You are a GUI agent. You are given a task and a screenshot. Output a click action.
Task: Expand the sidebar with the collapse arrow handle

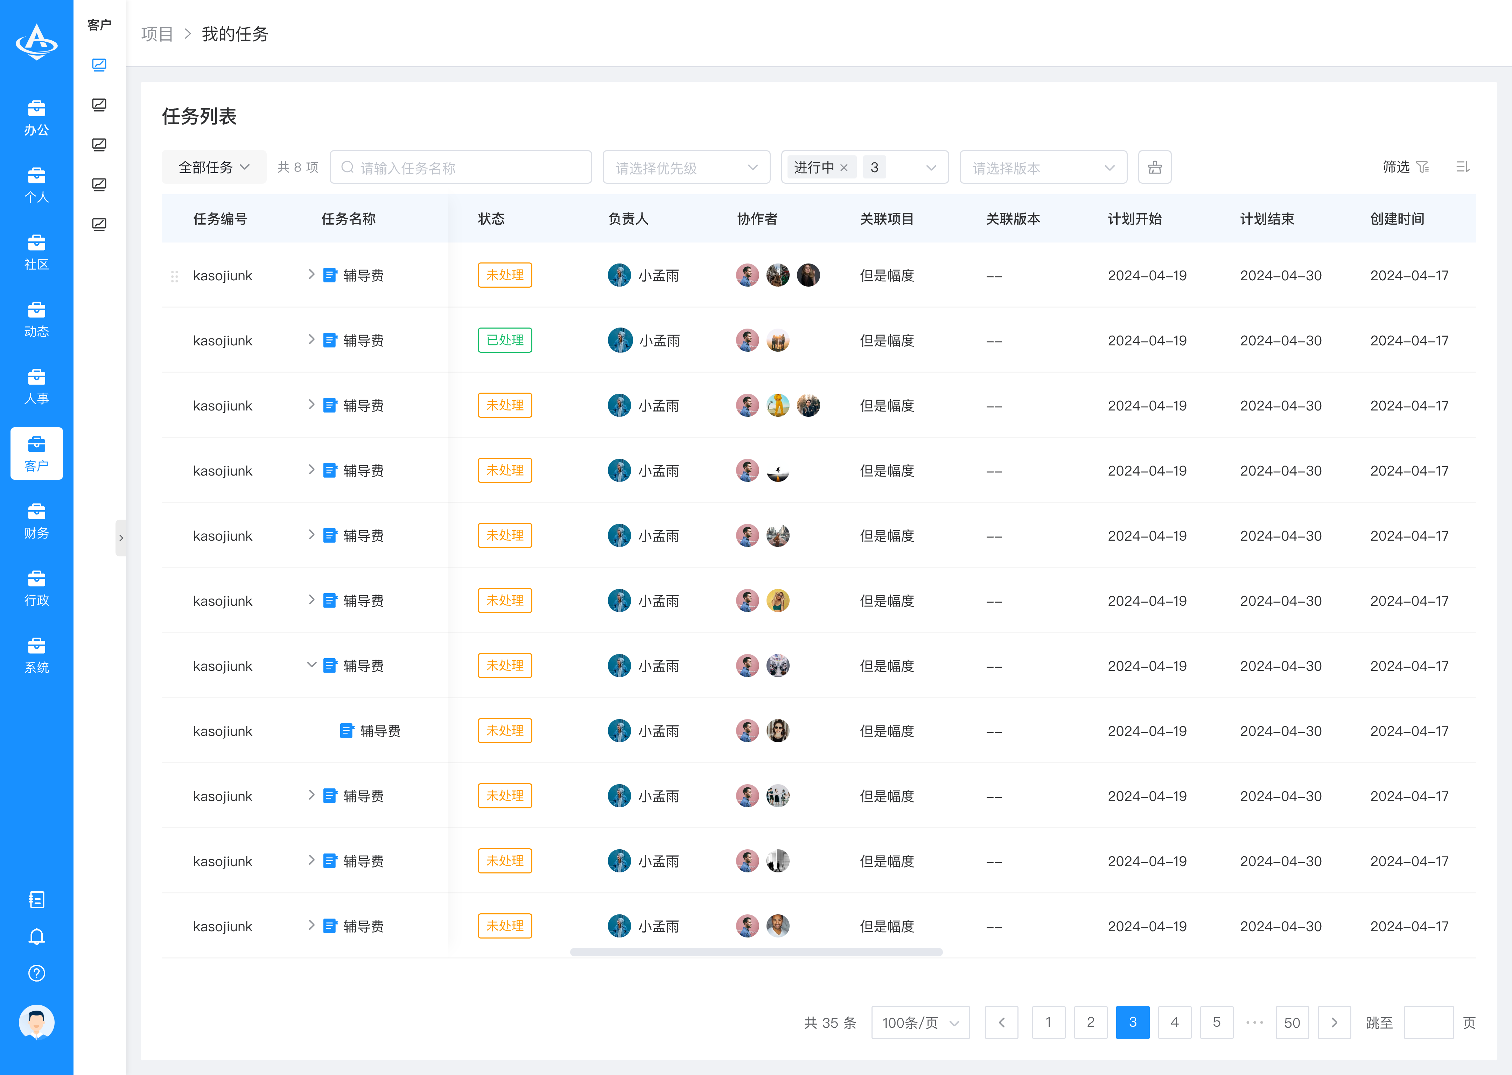120,538
